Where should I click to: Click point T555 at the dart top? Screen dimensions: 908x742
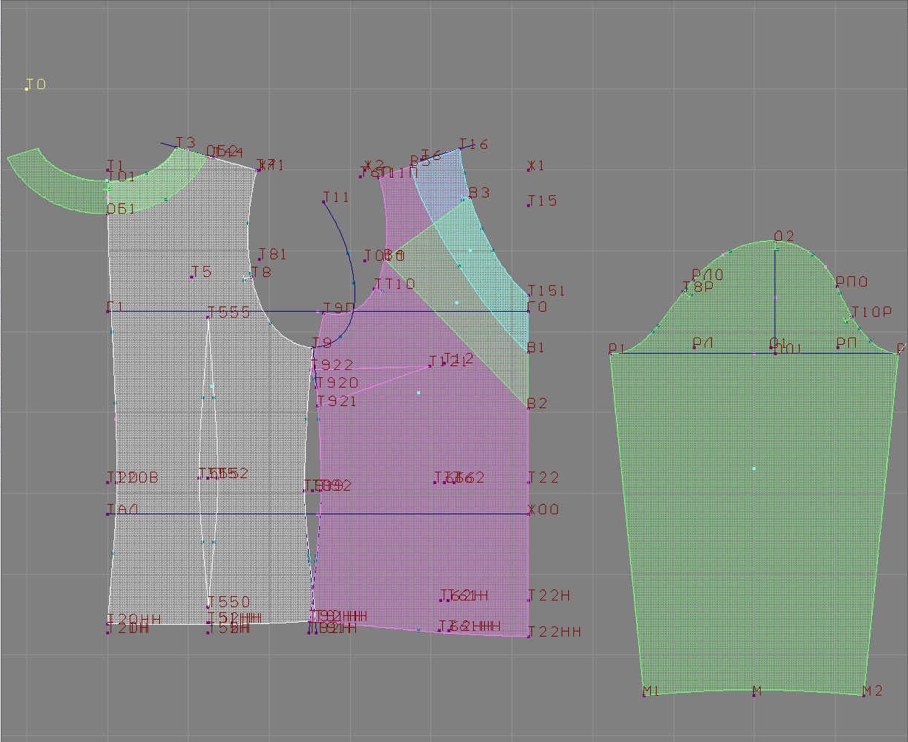[x=209, y=317]
